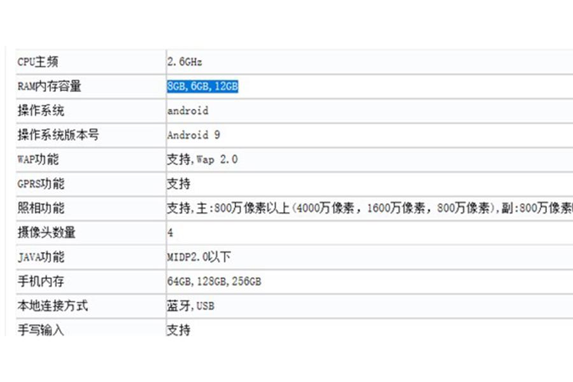The width and height of the screenshot is (573, 382).
Task: Click the '本地连接方式' label
Action: 53,306
